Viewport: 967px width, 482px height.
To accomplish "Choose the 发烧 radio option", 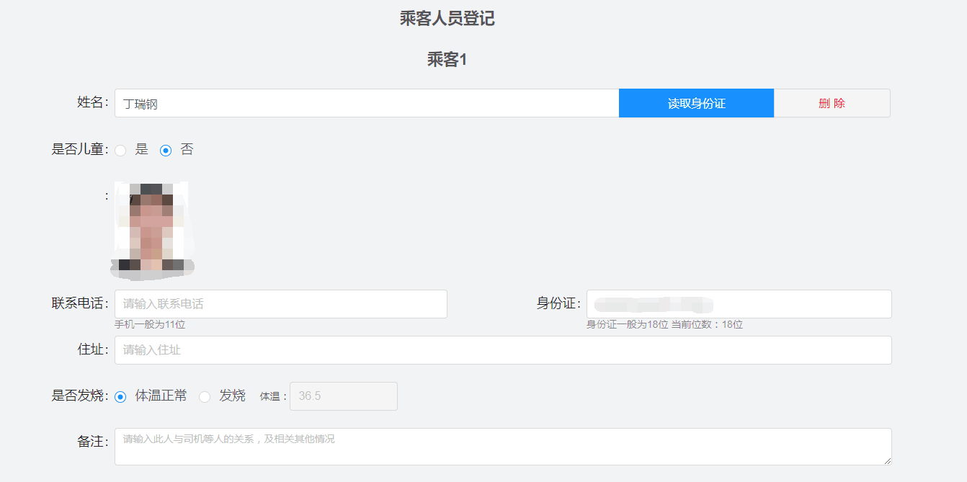I will click(205, 396).
